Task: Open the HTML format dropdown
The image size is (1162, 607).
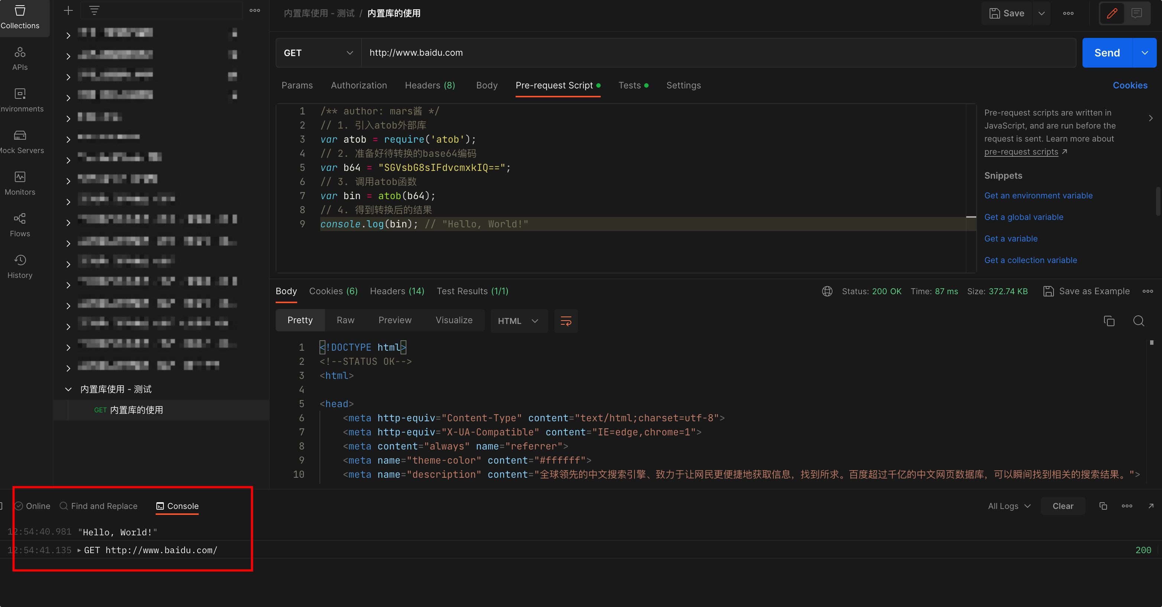Action: pos(518,321)
